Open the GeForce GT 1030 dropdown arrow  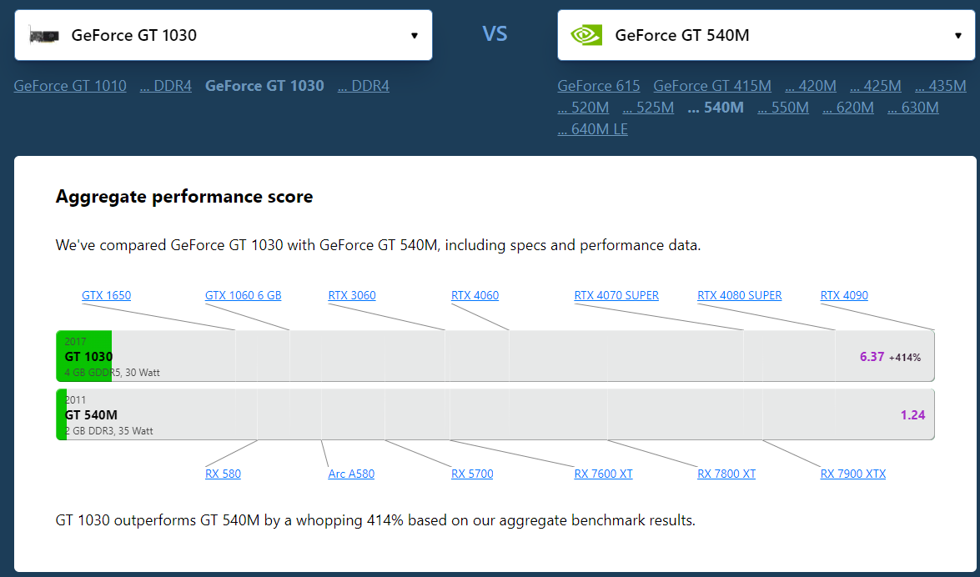(415, 36)
